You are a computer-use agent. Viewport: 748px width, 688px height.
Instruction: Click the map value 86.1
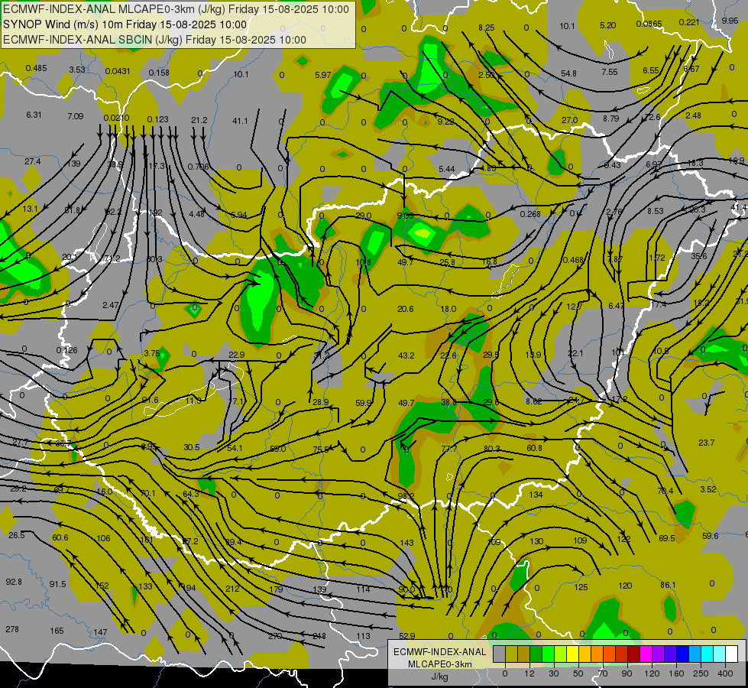[669, 585]
